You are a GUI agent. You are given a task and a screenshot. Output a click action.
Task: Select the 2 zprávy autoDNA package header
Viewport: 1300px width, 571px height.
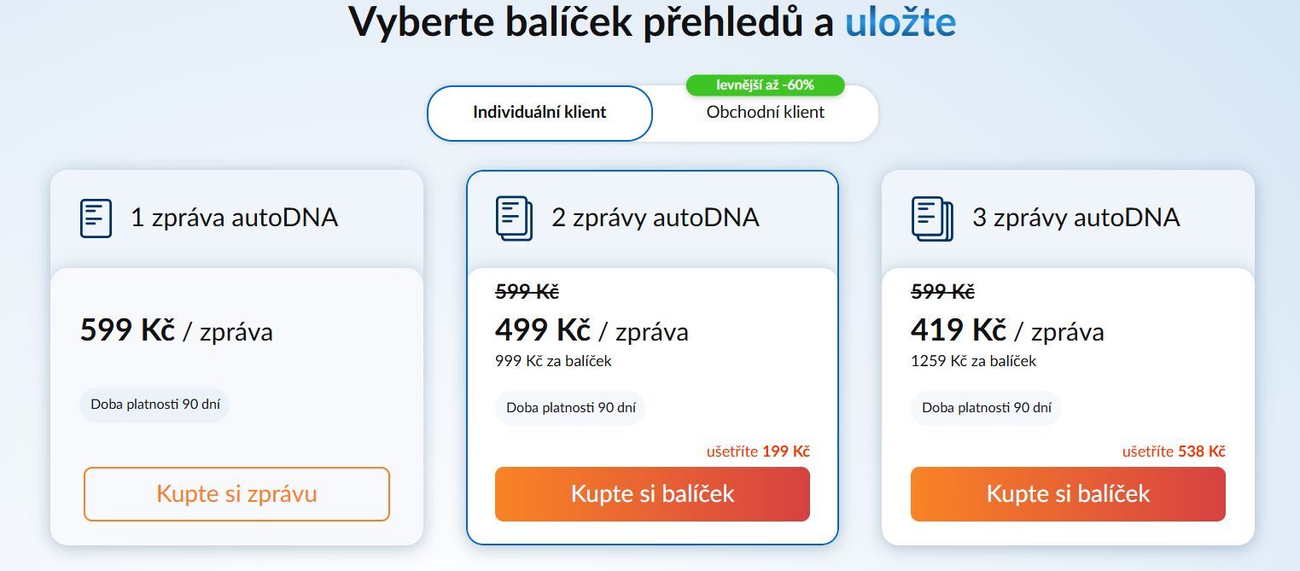[x=652, y=217]
